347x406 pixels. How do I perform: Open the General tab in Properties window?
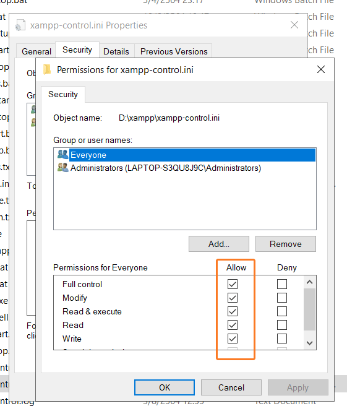pos(36,51)
